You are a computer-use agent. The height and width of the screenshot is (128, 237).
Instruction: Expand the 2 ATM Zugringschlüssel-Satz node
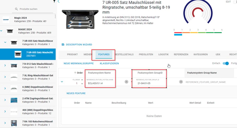pos(5,100)
